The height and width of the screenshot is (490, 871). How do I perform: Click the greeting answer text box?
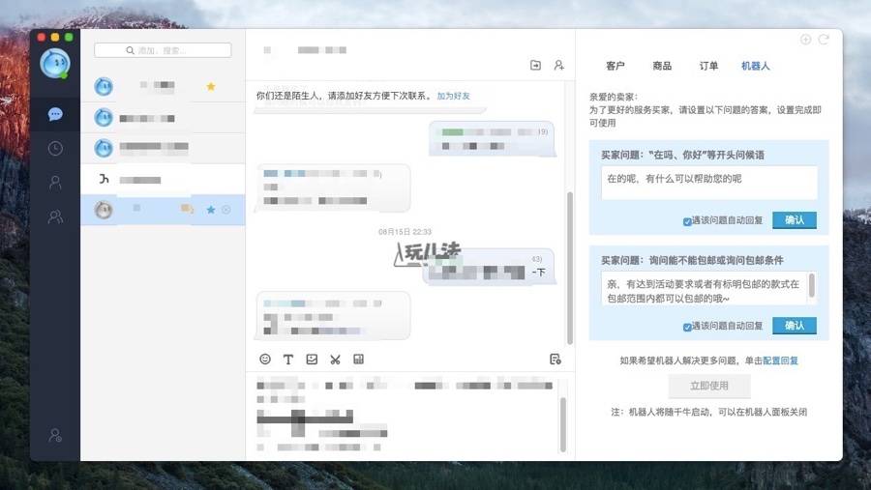[x=709, y=183]
